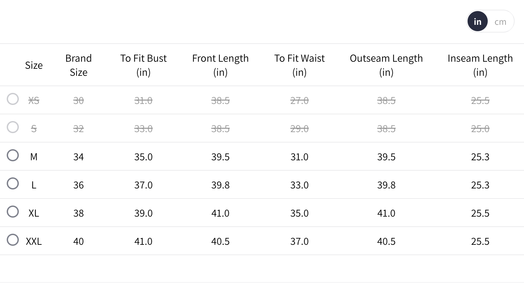Click the Size column header
This screenshot has height=283, width=524.
click(x=34, y=65)
